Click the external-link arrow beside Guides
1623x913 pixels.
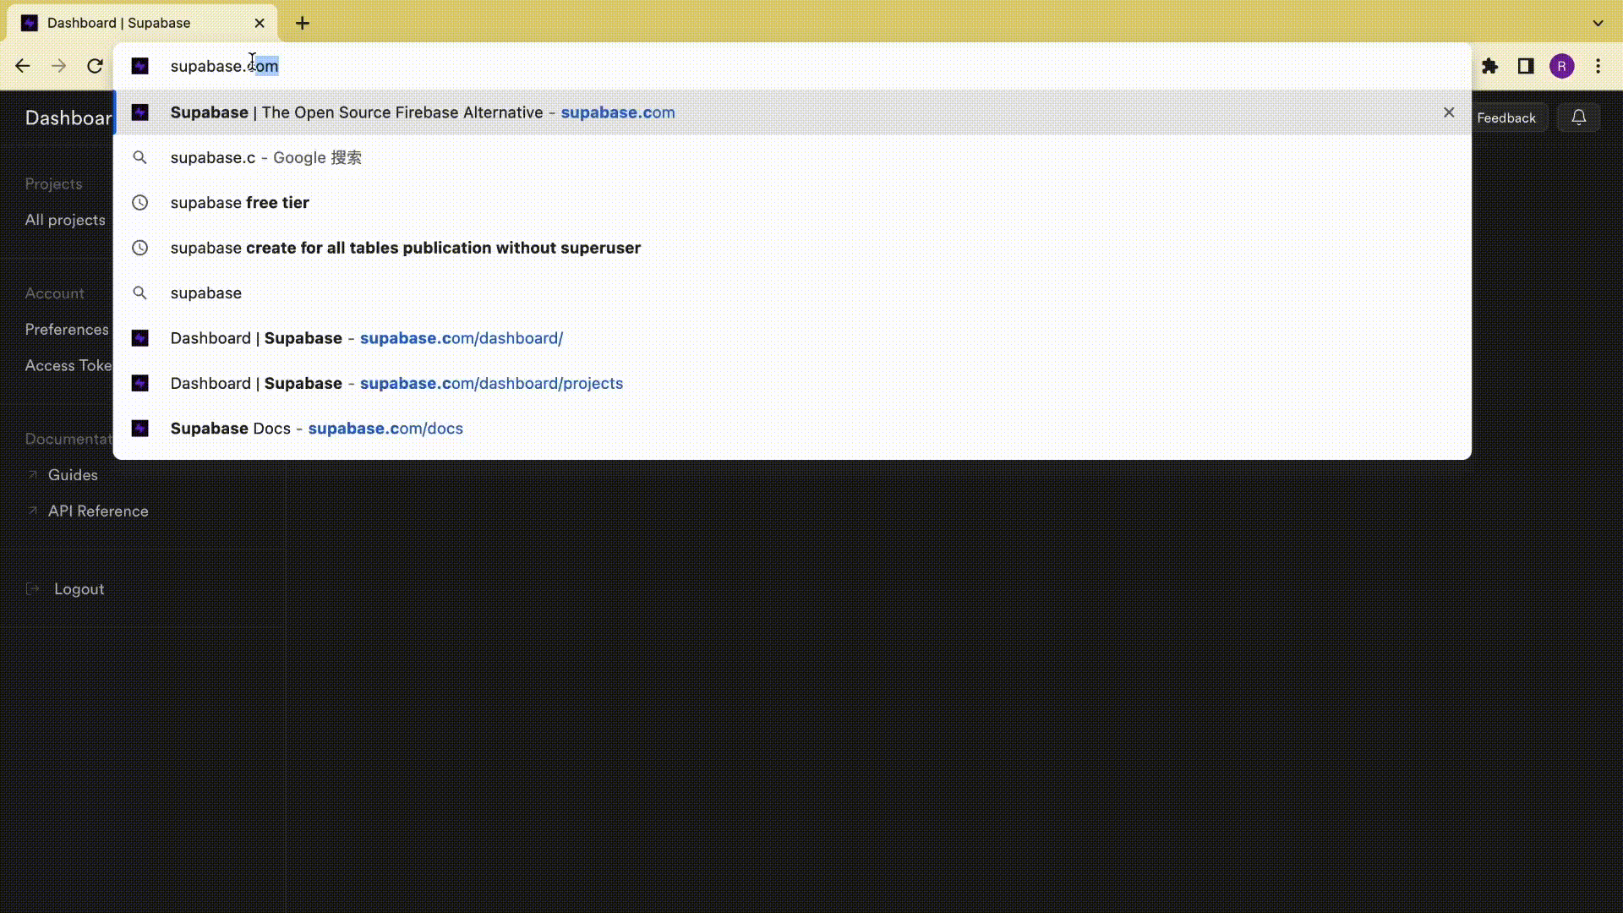32,475
